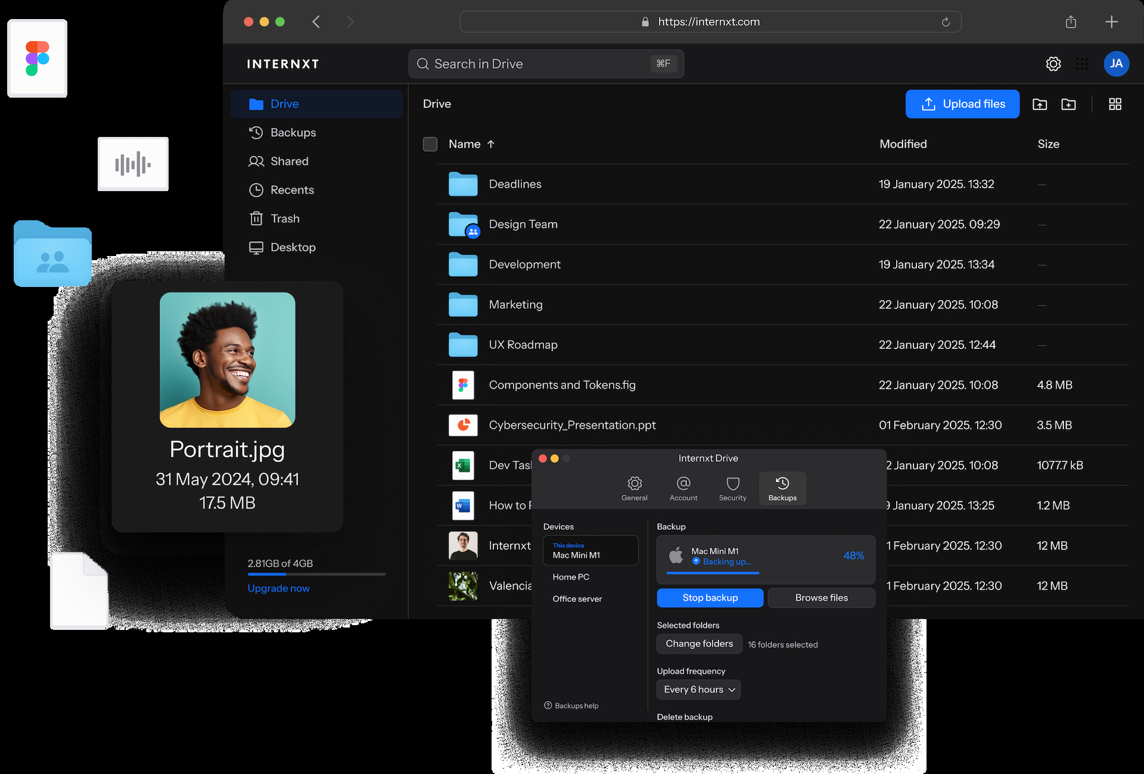Open the Every 6 hours frequency dropdown
The height and width of the screenshot is (774, 1144).
tap(698, 689)
